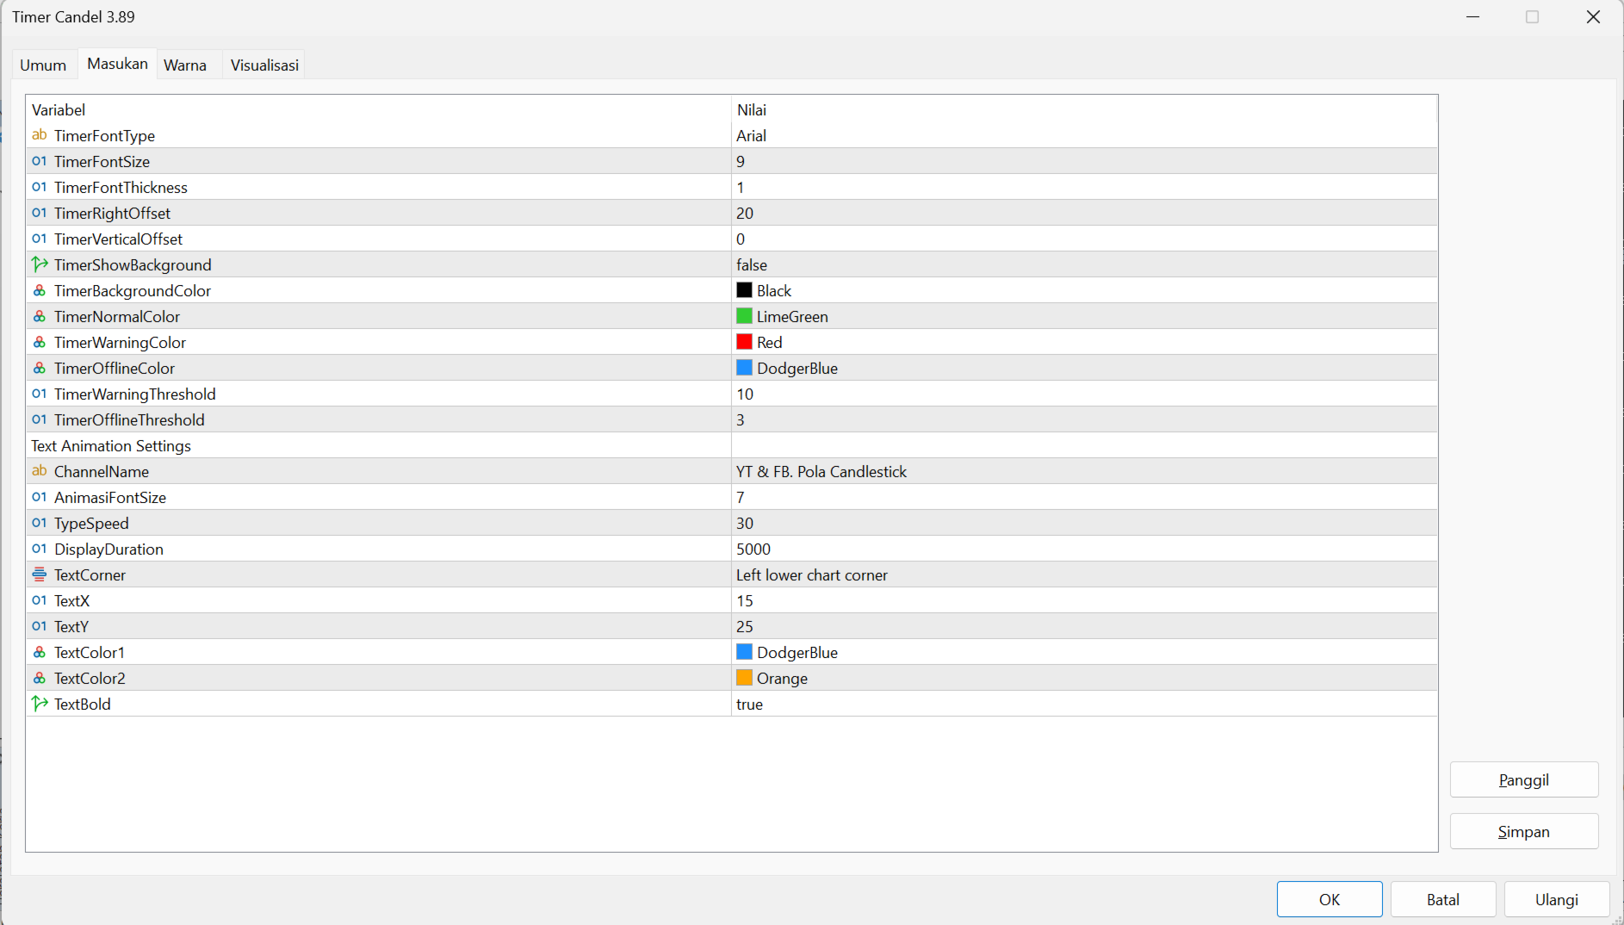Click the string icon beside TimerFontType
Viewport: 1624px width, 925px height.
tap(39, 135)
